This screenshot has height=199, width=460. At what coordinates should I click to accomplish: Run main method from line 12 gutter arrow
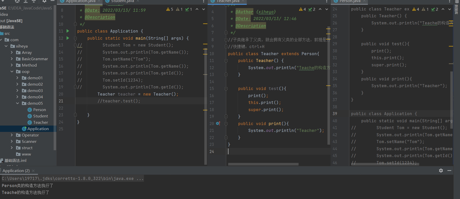(x=68, y=38)
